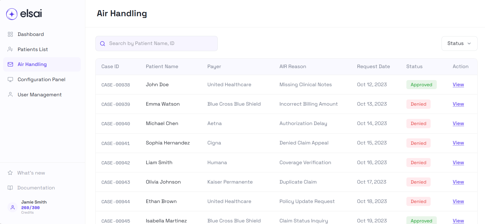Open the Status filter dropdown
This screenshot has width=485, height=224.
[459, 43]
